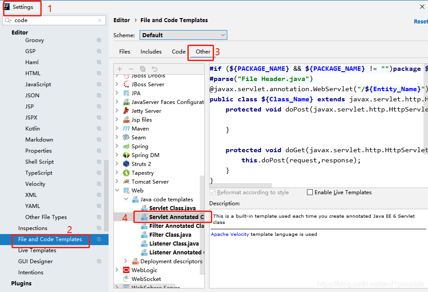
Task: Open the Scheme dropdown
Action: click(183, 35)
